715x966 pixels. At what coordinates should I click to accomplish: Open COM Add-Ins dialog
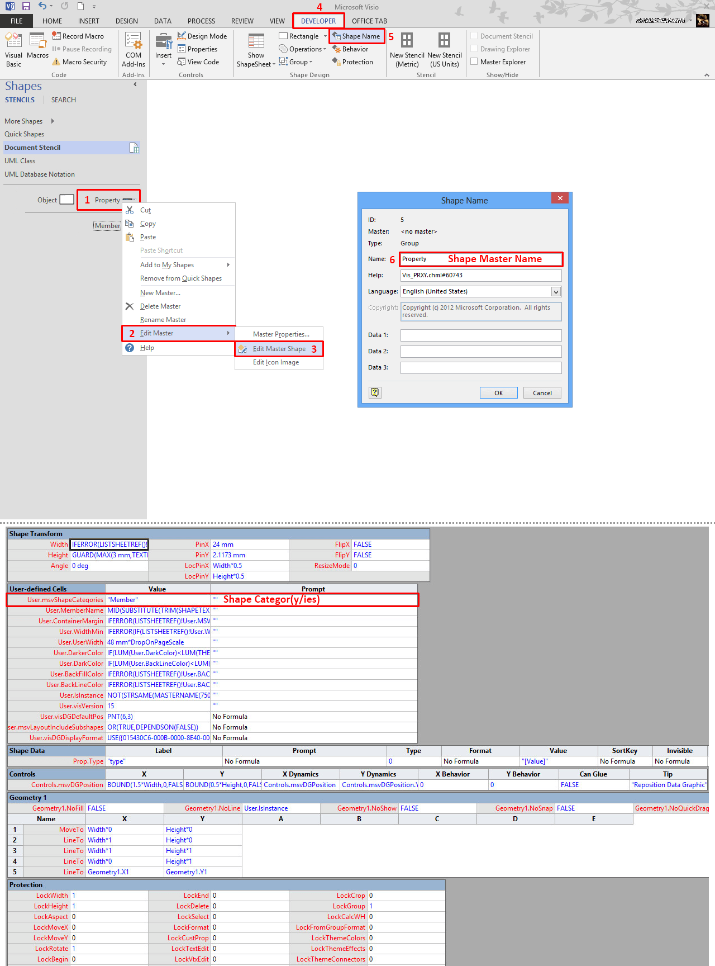pyautogui.click(x=134, y=50)
